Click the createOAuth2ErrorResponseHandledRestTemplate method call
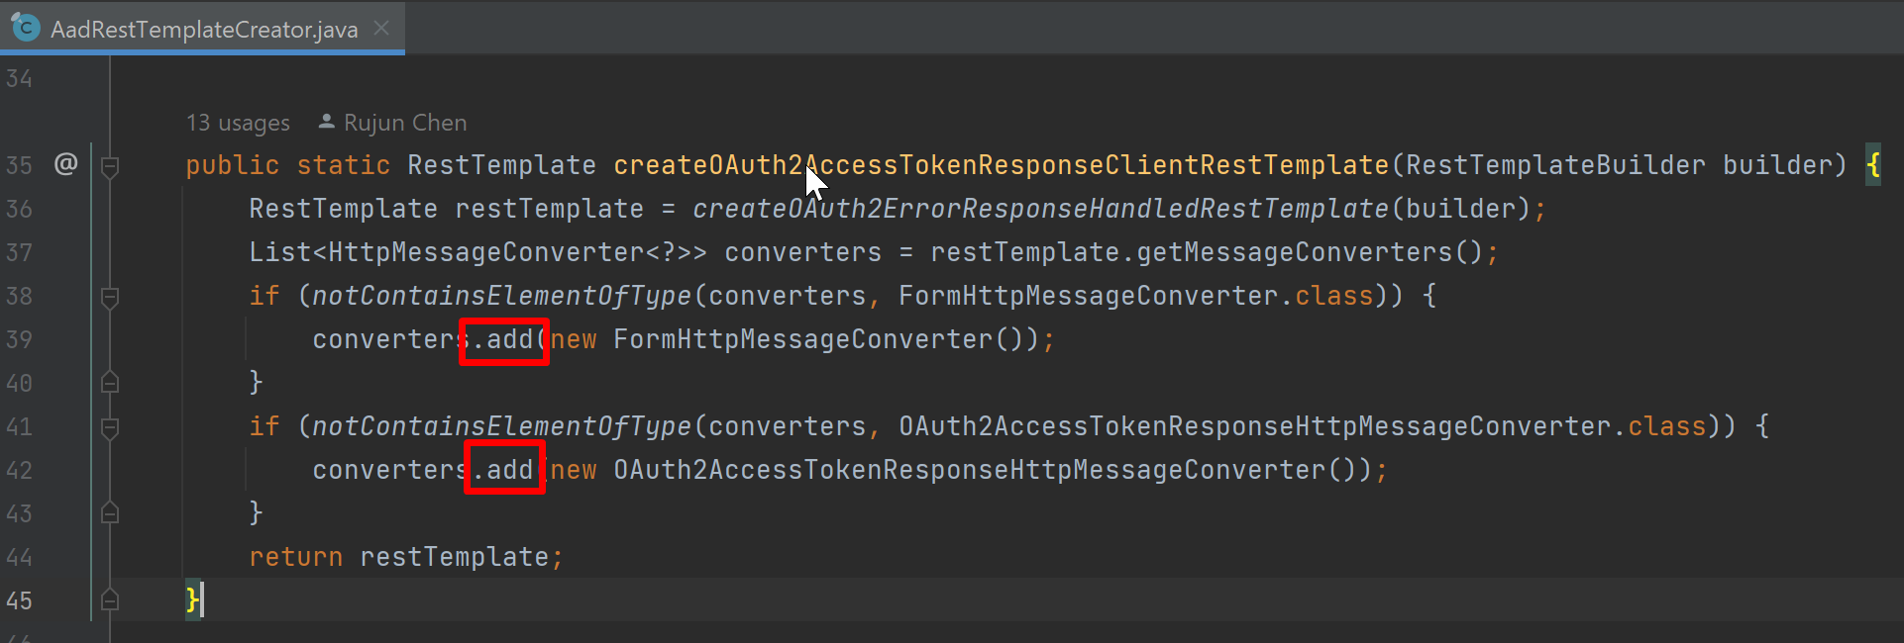 1041,209
